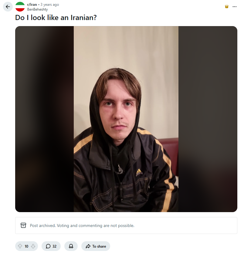244x254 pixels.
Task: Open BenBeheshty's user profile
Action: tap(37, 9)
